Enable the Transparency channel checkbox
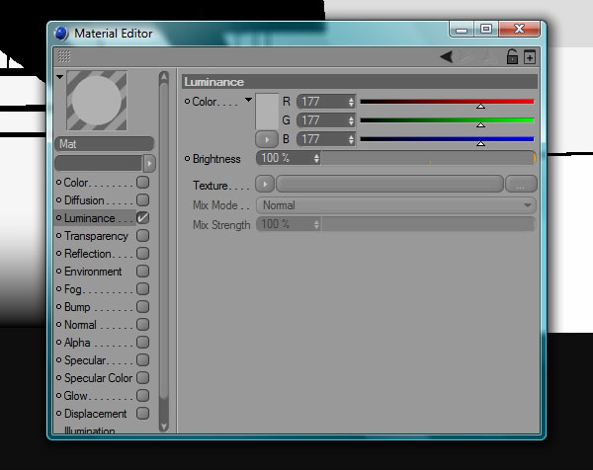The image size is (593, 470). [142, 236]
